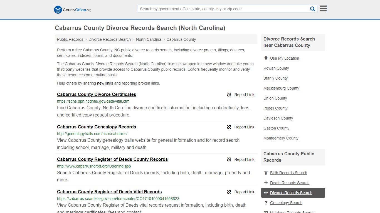Click the genealogytrails.com URL text
The image size is (380, 213).
coord(92,134)
